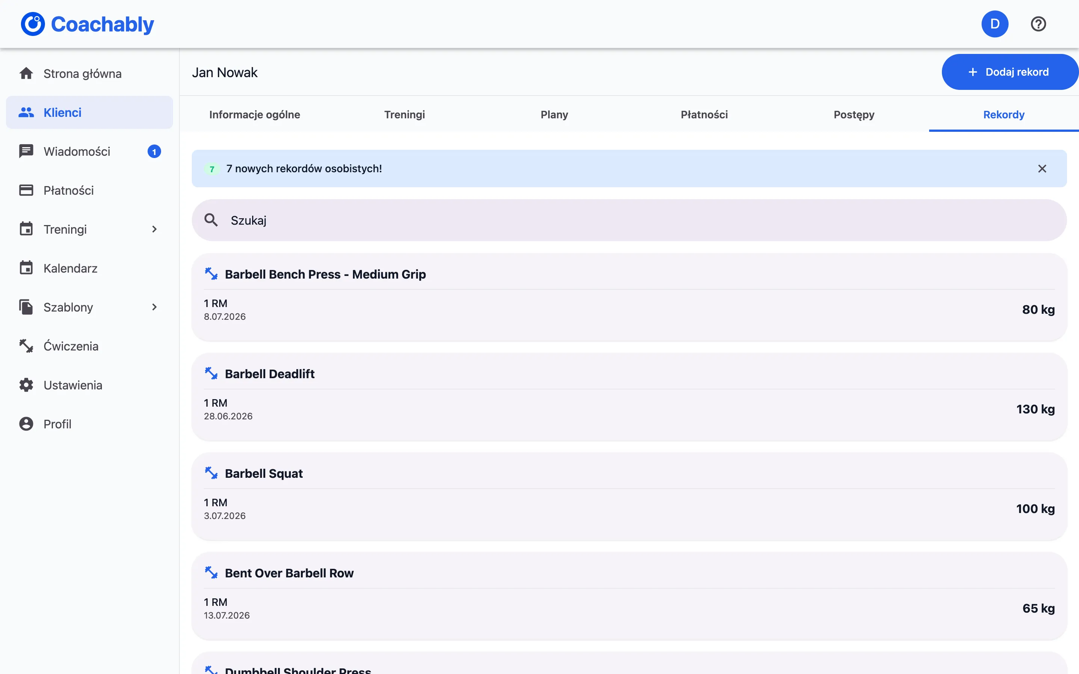Viewport: 1079px width, 674px height.
Task: Switch to the Informacje ogólne tab
Action: [x=255, y=115]
